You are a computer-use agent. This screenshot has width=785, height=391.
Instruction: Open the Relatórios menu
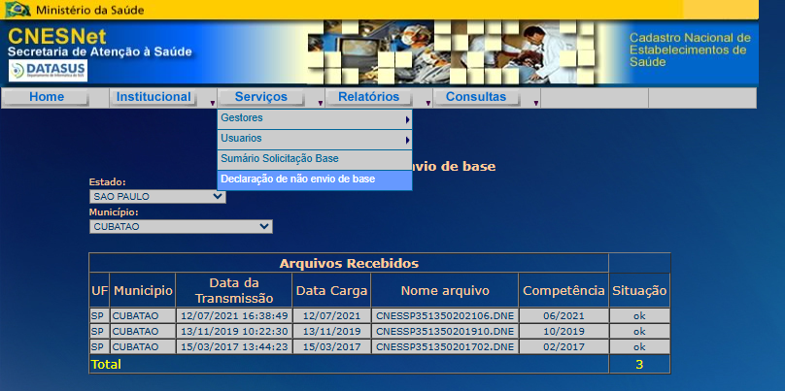[368, 97]
